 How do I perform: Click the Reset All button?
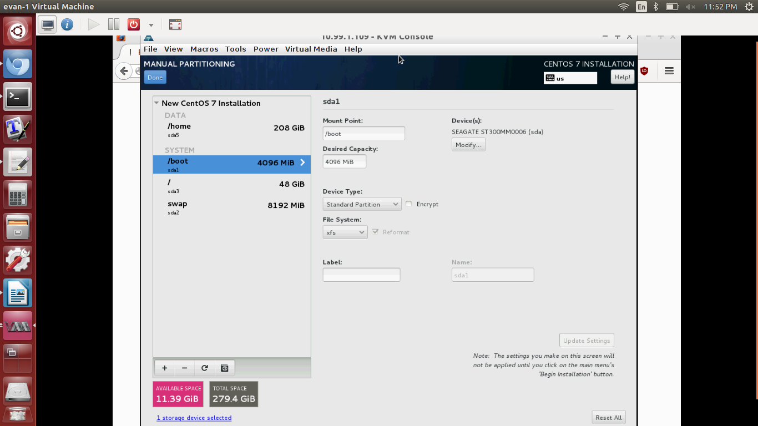[x=609, y=418]
